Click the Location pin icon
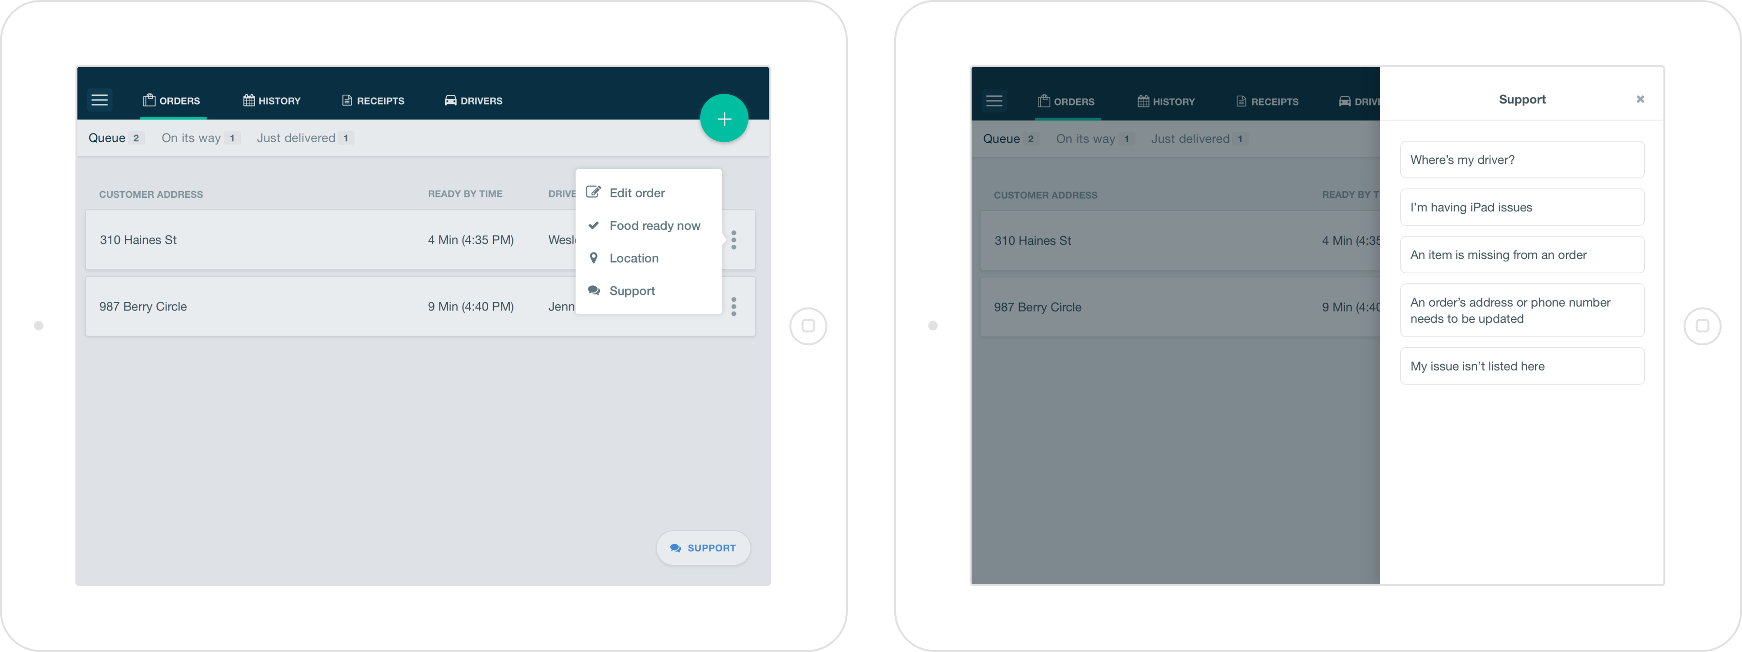Viewport: 1742px width, 652px height. 594,258
